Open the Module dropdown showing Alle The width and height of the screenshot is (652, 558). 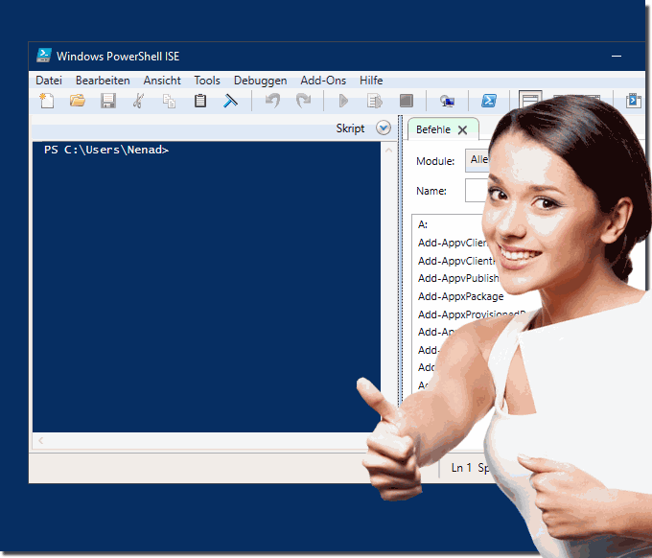[x=478, y=160]
